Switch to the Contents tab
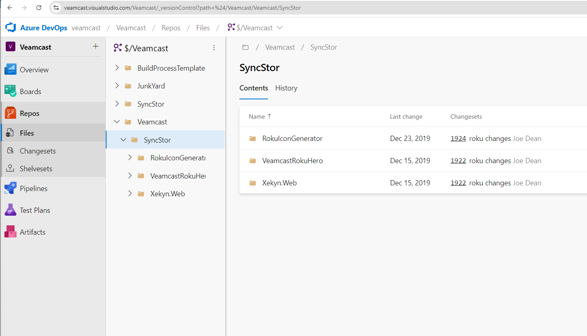587x336 pixels. [x=254, y=88]
